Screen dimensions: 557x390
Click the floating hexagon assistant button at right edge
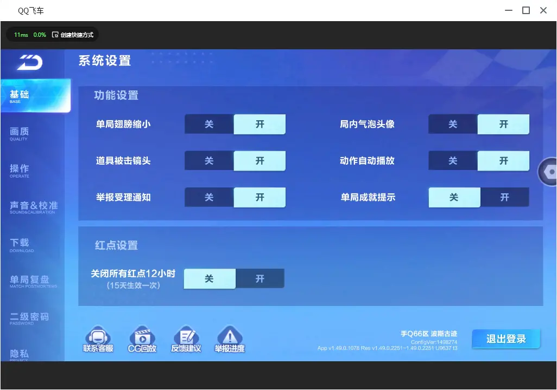548,172
